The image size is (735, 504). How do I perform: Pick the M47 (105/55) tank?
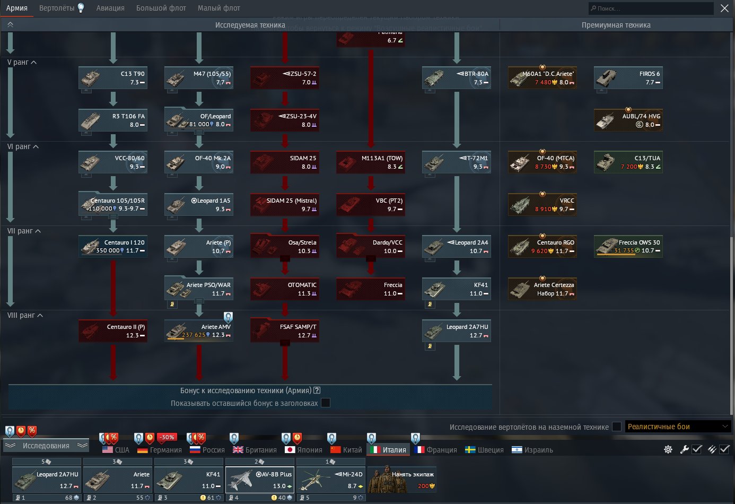point(199,77)
